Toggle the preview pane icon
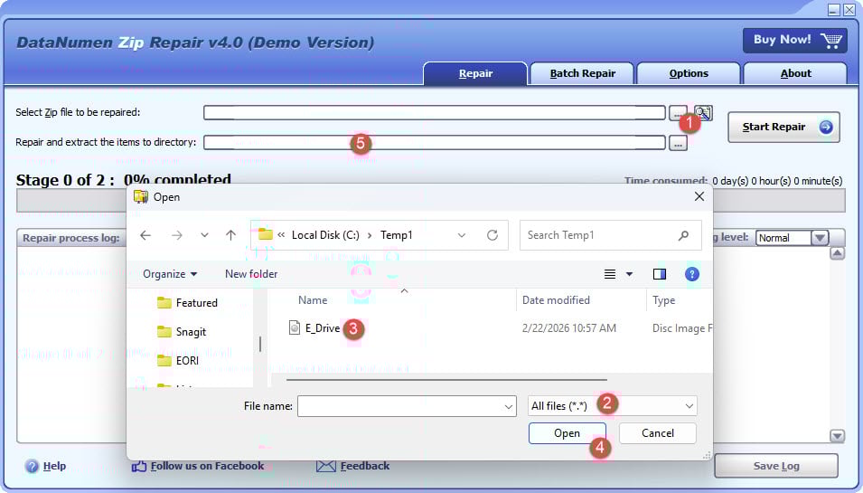The height and width of the screenshot is (493, 863). 660,274
